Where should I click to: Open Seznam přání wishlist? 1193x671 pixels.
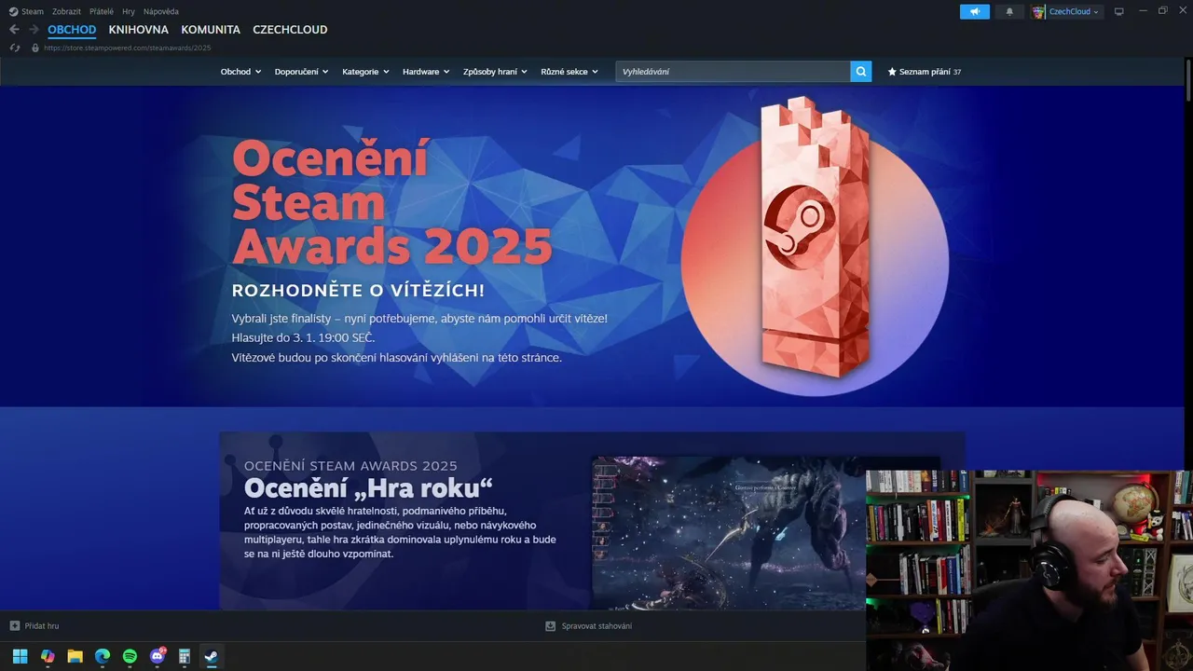[924, 72]
